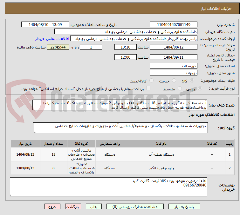The width and height of the screenshot is (240, 215).
Task: Click the "استان محل تحویل" field with خوزستان
Action: coord(174,66)
